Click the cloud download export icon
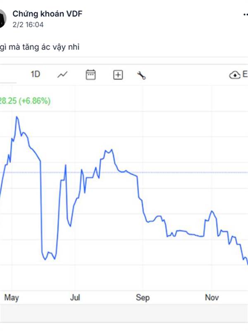Screen dimensions: 248x331 [x=234, y=75]
